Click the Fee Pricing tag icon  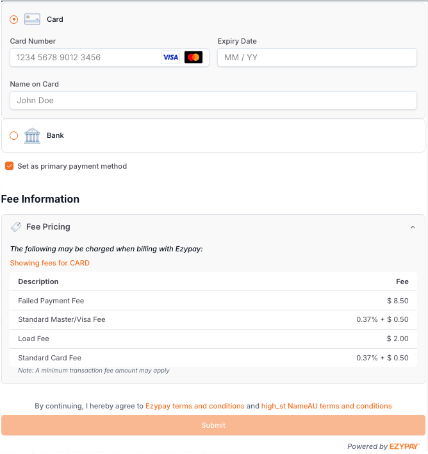click(x=15, y=227)
